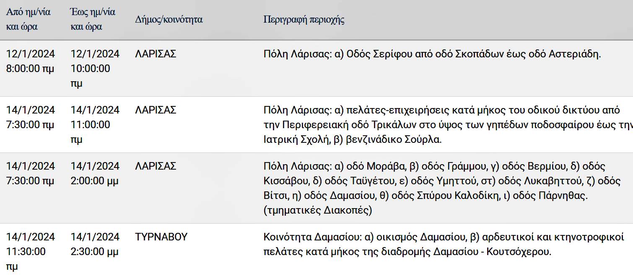Click the "Έως ημ/νία και ώρα" column header
633x276 pixels.
pos(93,19)
